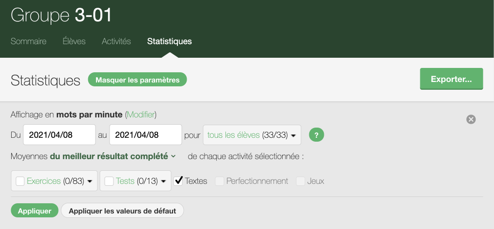Switch to the Sommaire tab
The image size is (494, 229).
[29, 41]
